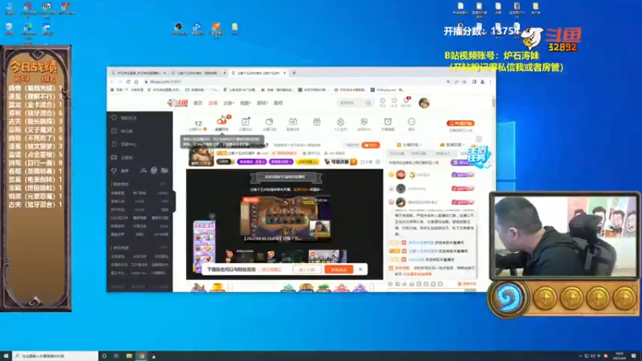Viewport: 642px width, 361px height.
Task: Select 首页 in Douyu navigation
Action: coord(198,103)
